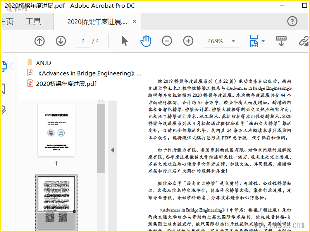Select the 2020桥梁年度进展 document tab

(97, 22)
